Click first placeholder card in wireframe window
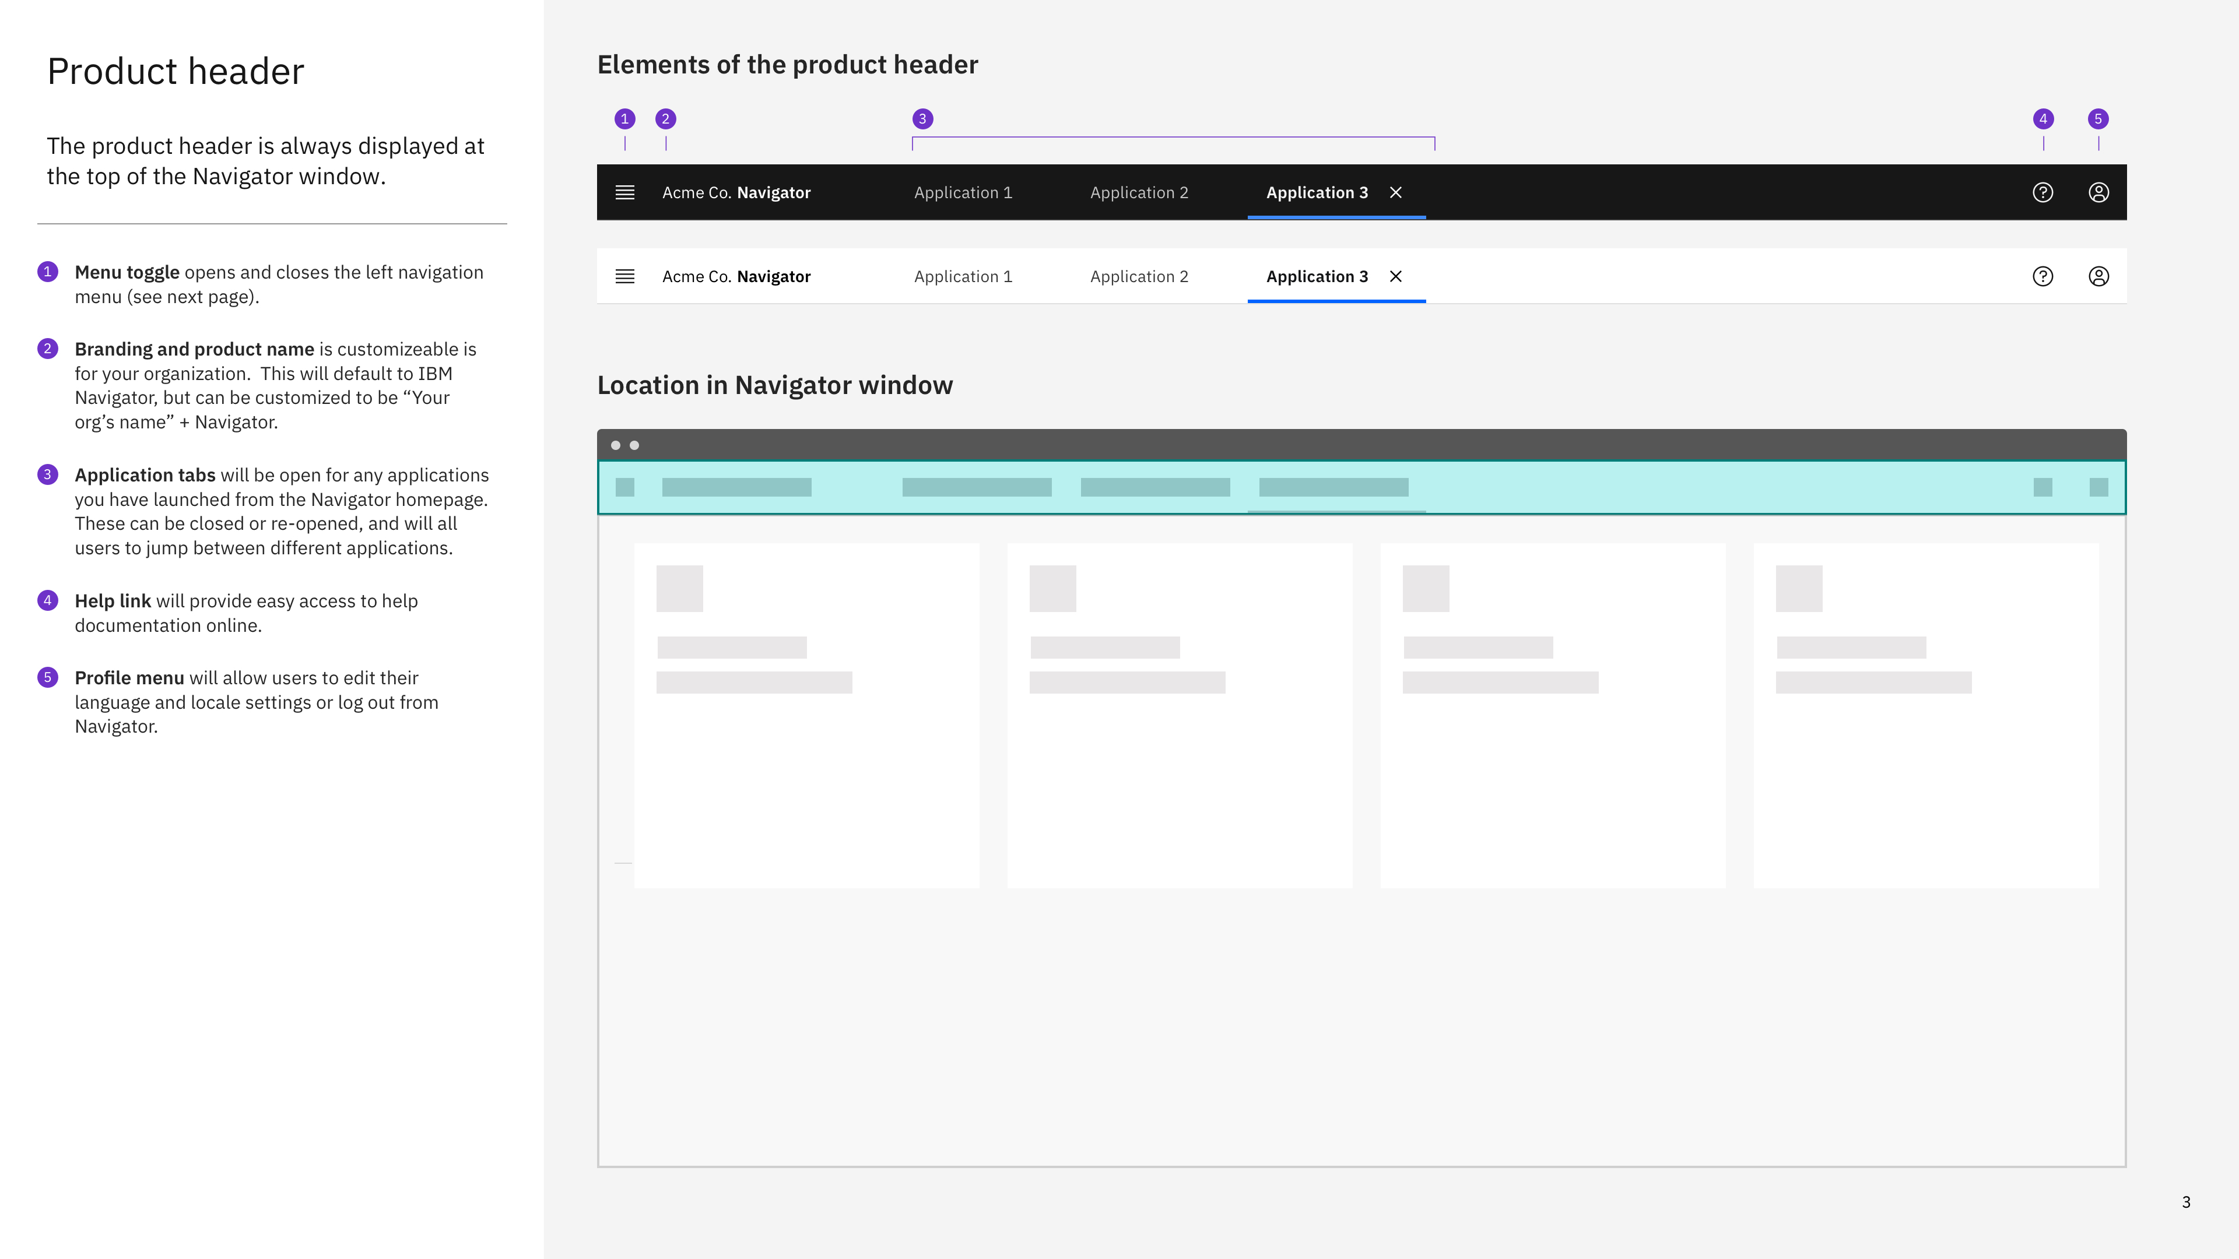This screenshot has height=1259, width=2239. (806, 714)
